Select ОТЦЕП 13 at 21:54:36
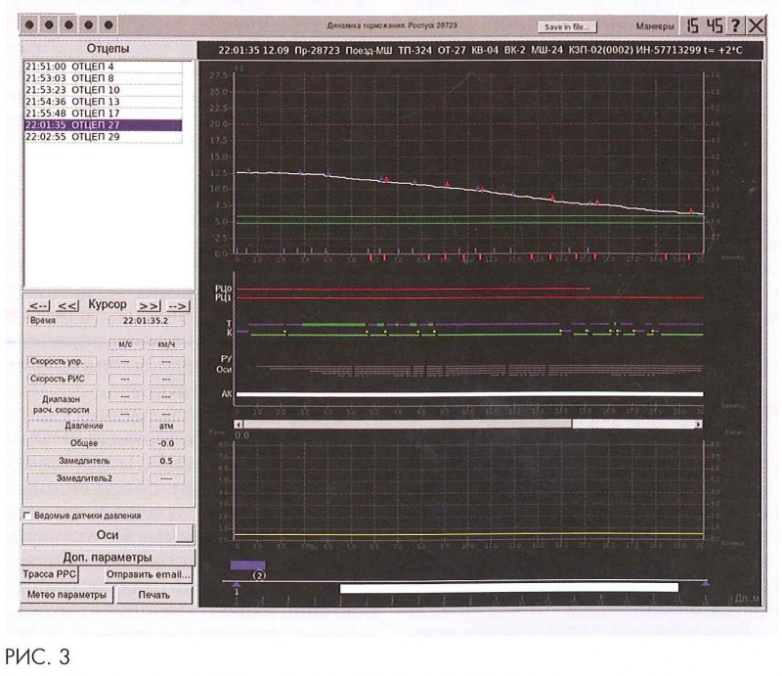 coord(104,102)
